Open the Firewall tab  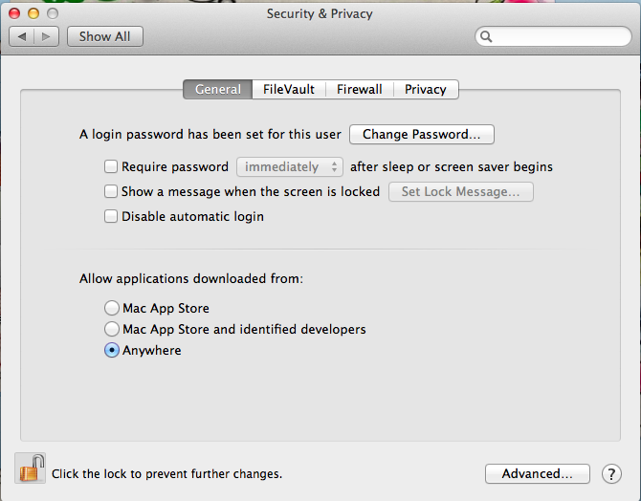point(360,90)
